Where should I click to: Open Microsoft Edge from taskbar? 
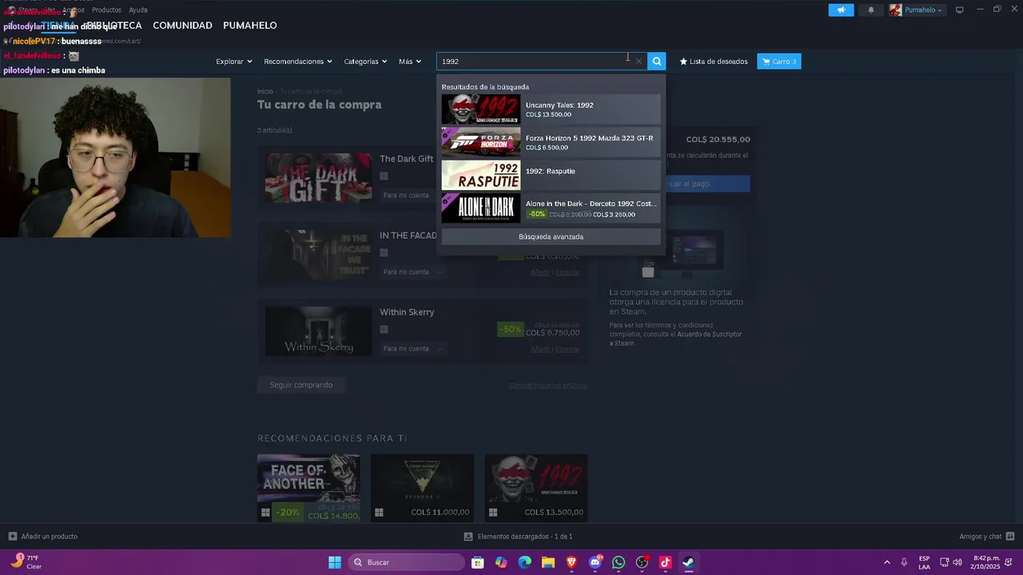tap(524, 562)
